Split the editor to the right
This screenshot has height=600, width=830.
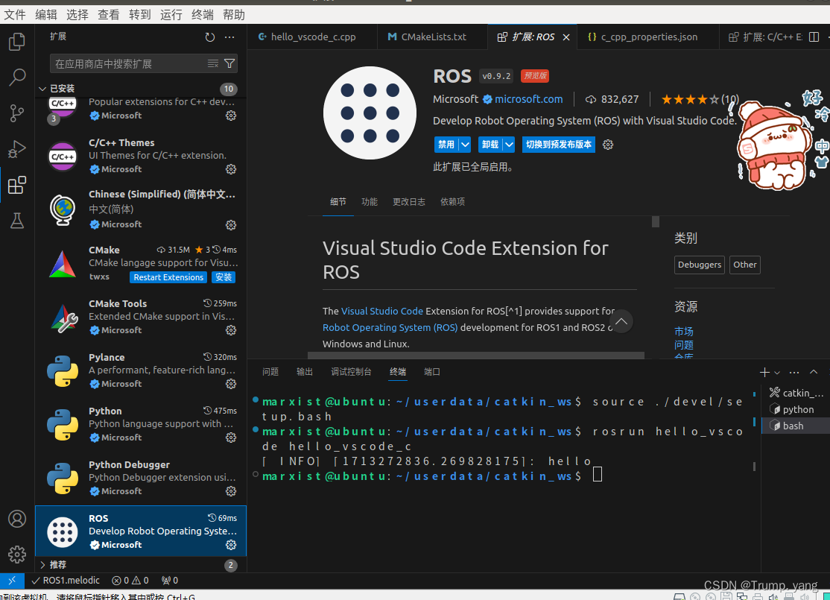(x=814, y=37)
